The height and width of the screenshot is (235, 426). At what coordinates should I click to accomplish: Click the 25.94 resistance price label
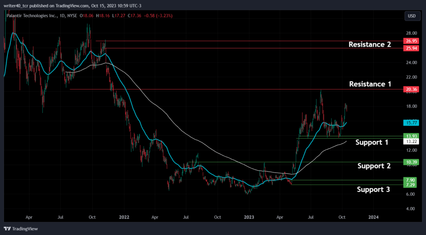coord(411,48)
